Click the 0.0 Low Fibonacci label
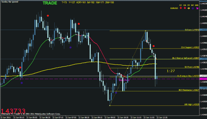 192,30
